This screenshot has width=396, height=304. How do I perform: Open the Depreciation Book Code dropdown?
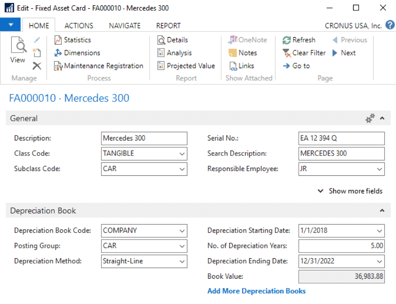coord(182,231)
